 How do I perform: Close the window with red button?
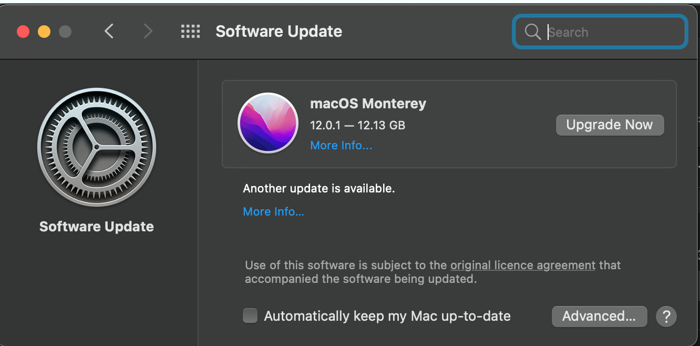[23, 32]
